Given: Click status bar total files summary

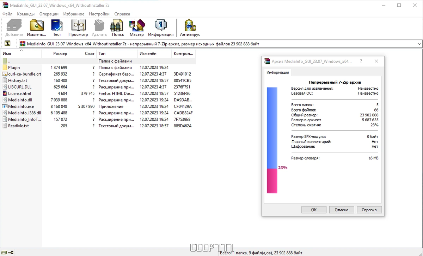Looking at the screenshot, I should coord(261,252).
